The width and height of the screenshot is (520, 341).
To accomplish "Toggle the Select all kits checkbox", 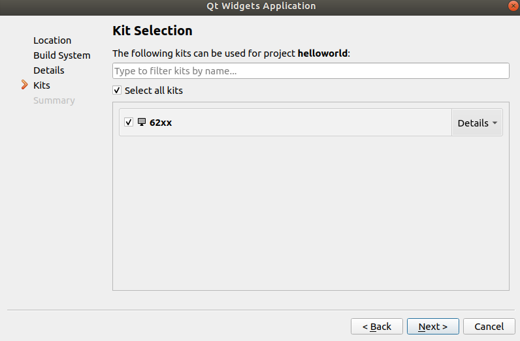I will (117, 91).
